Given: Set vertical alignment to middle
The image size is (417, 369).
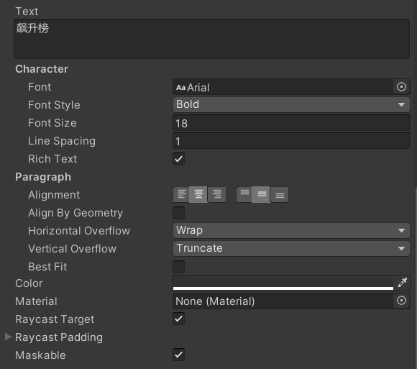Looking at the screenshot, I should [261, 194].
